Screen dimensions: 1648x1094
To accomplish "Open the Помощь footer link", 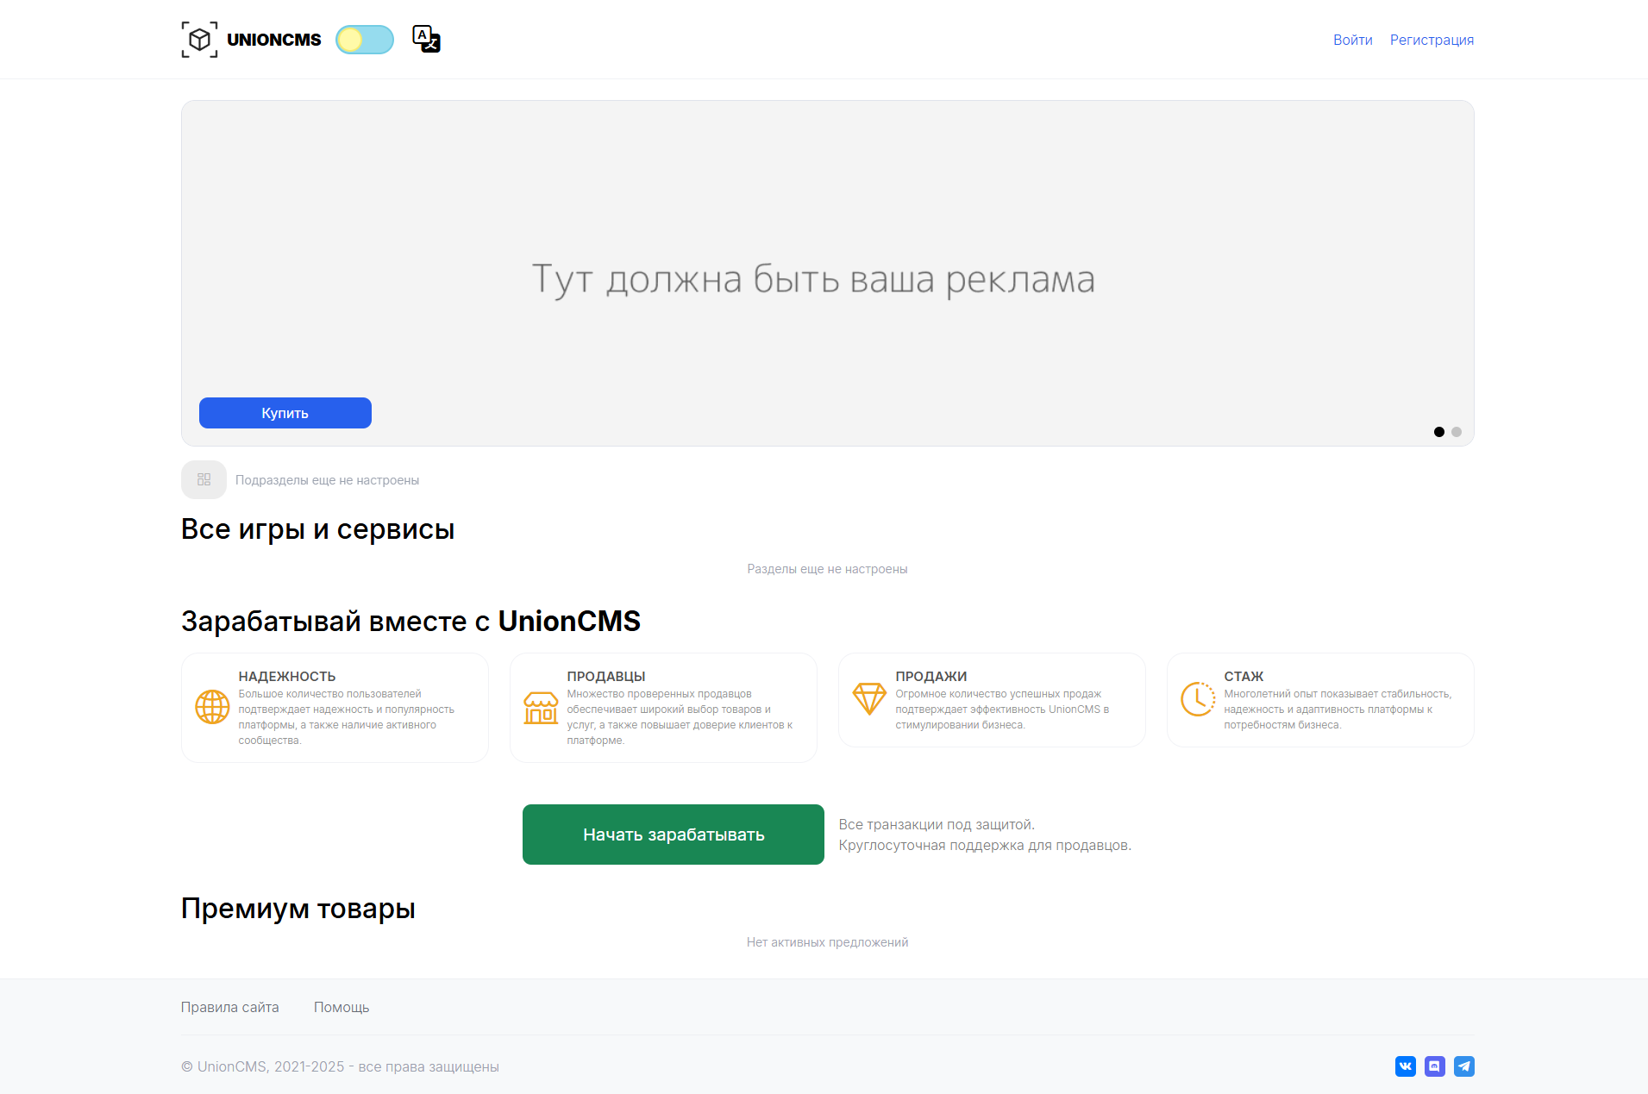I will click(x=342, y=1007).
